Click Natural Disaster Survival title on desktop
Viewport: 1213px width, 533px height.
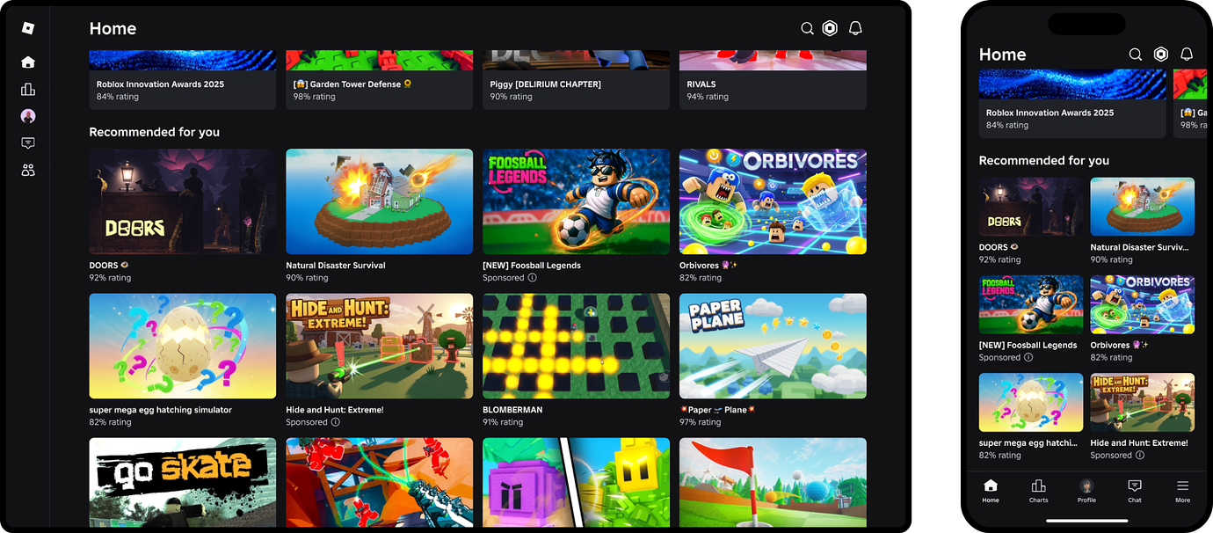click(336, 266)
